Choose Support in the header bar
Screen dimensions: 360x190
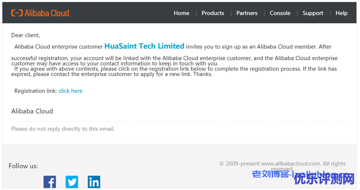[312, 13]
